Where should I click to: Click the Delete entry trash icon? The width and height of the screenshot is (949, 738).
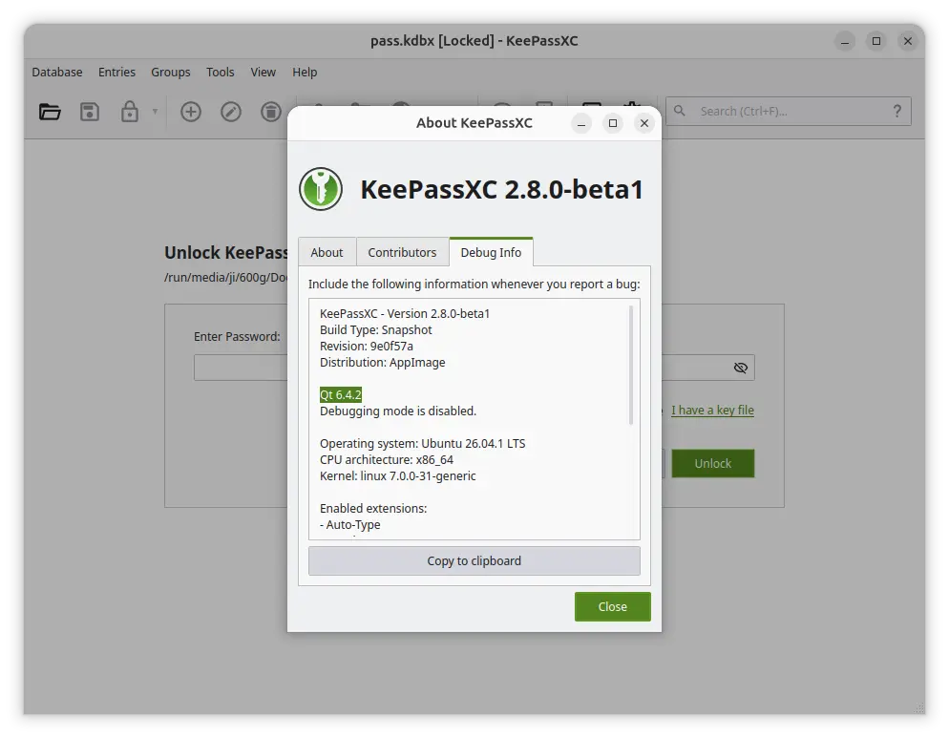[x=270, y=112]
